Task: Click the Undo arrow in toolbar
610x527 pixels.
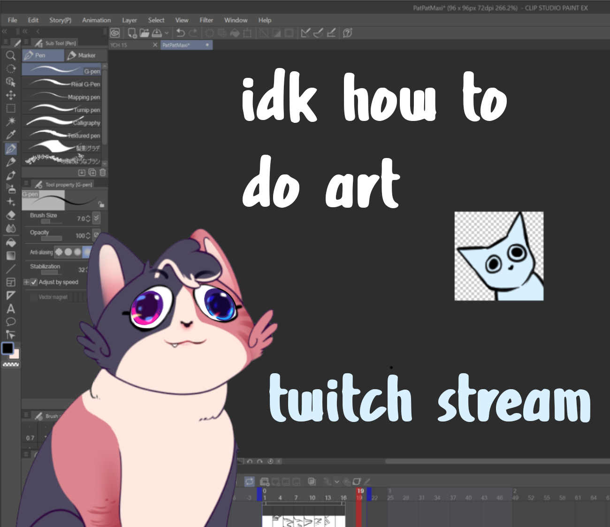Action: pos(180,33)
